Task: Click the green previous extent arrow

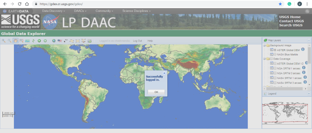Action: (39, 41)
